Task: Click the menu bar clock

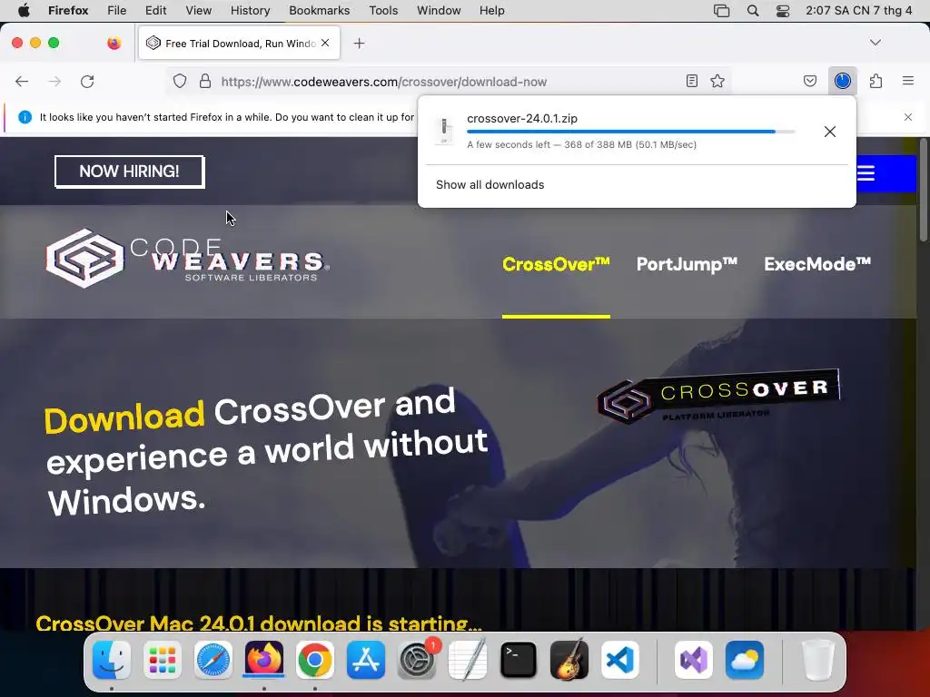Action: point(859,11)
